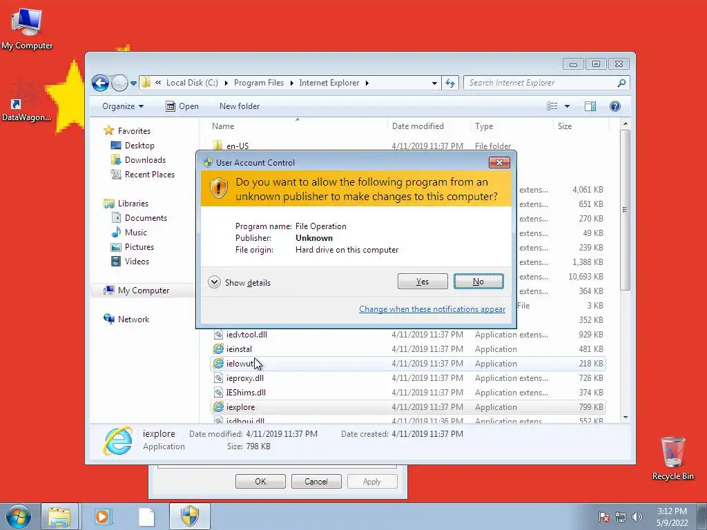Click No in User Account Control dialog
Viewport: 707px width, 530px height.
pos(478,282)
